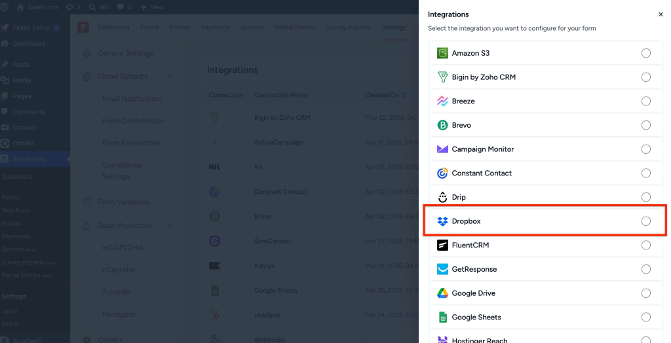The width and height of the screenshot is (671, 343).
Task: Collapse the Global Defaults section chevron
Action: pos(168,77)
